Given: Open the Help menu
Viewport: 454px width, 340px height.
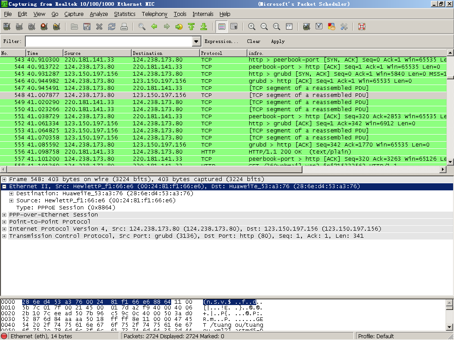Looking at the screenshot, I should click(x=225, y=14).
